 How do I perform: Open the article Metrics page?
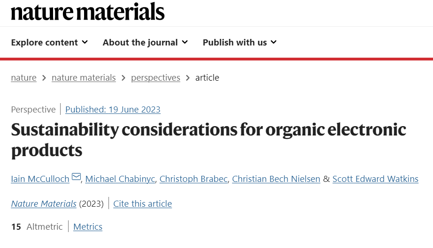(88, 226)
